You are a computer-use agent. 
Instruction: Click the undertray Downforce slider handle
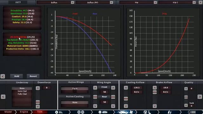[38, 102]
